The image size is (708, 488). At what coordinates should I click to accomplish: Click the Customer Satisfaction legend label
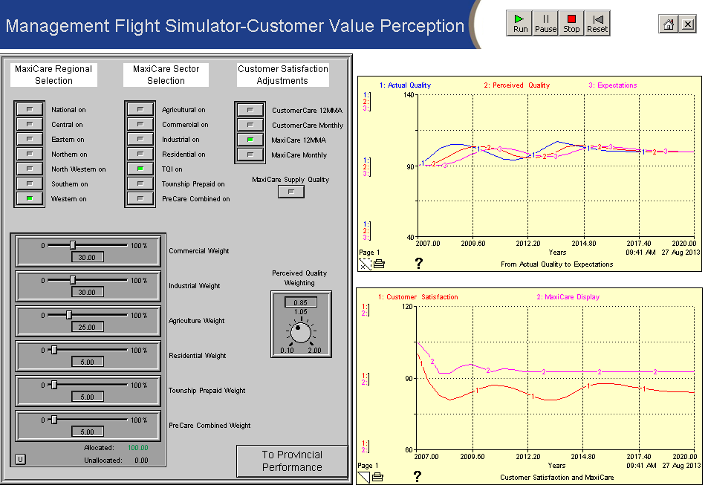[418, 296]
